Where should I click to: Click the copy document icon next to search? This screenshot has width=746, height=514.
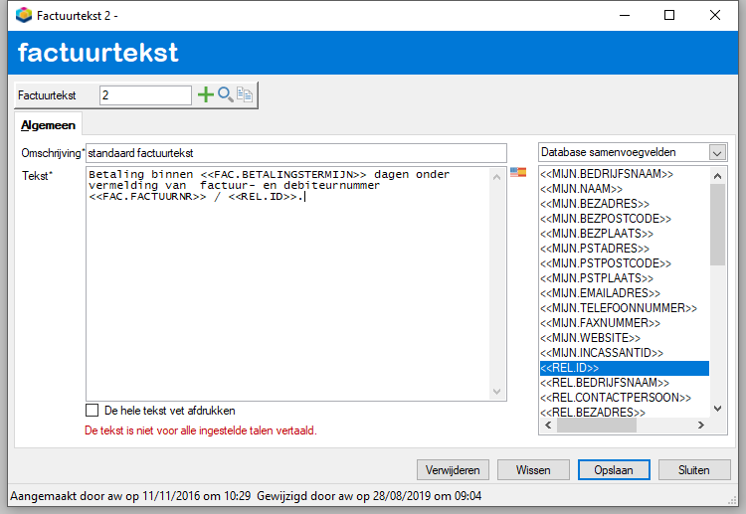245,94
